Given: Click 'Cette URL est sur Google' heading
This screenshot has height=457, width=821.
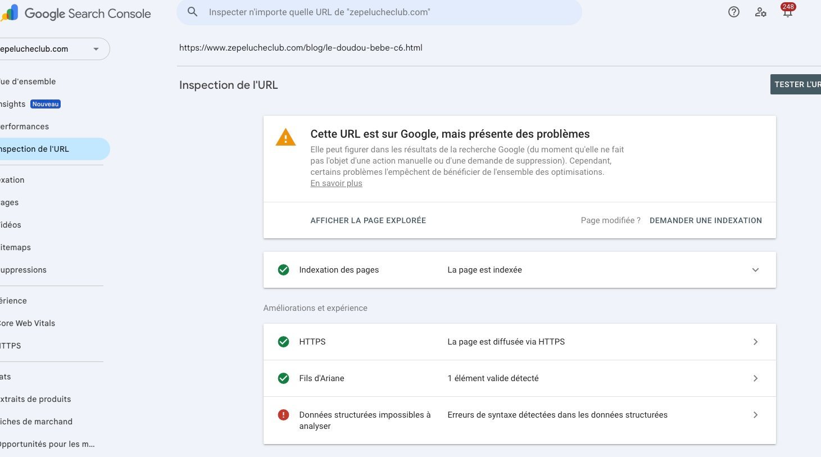Looking at the screenshot, I should 450,134.
